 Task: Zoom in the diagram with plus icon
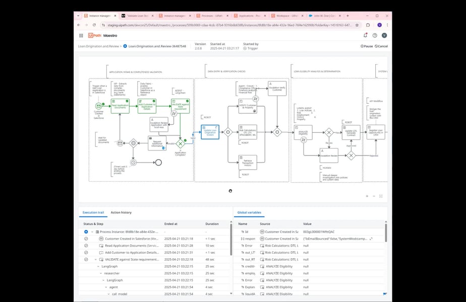click(x=367, y=196)
